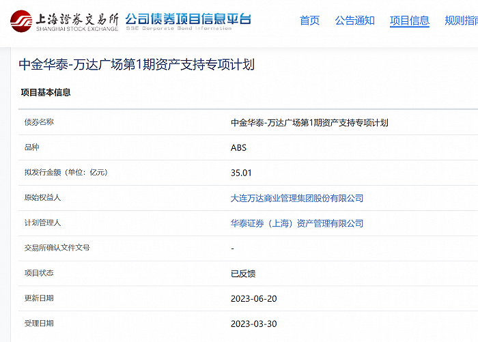Screen dimensions: 478x342
Task: Click the 公司债券项目信息平台 platform title
Action: click(x=188, y=18)
